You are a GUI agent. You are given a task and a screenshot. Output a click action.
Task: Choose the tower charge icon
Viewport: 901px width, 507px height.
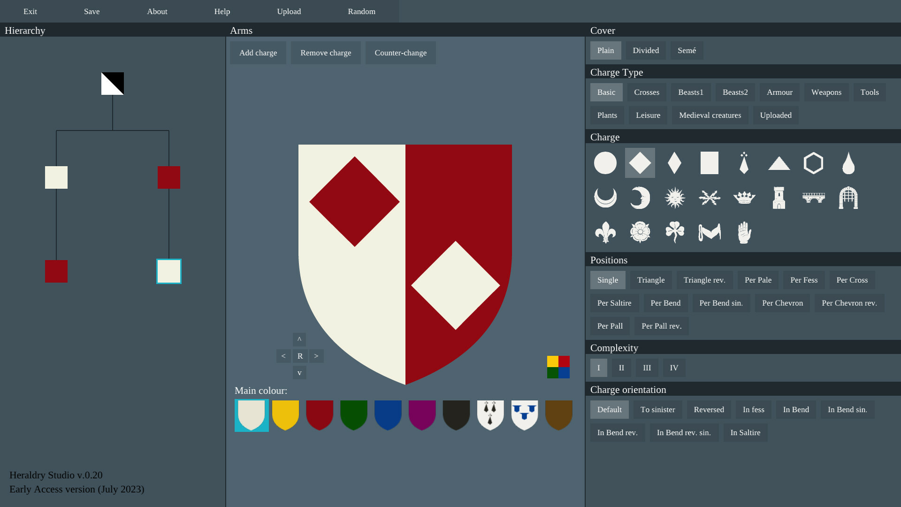(779, 198)
